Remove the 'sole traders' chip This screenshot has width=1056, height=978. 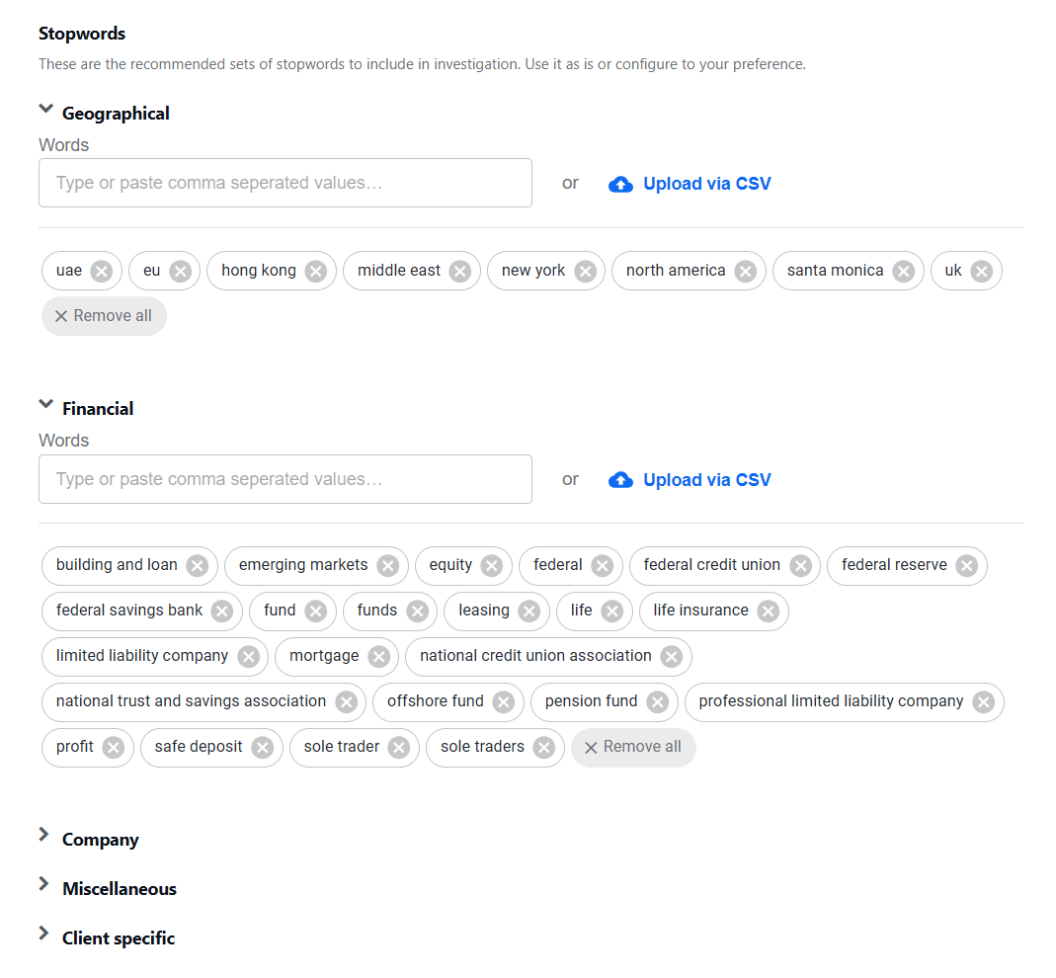(x=543, y=748)
